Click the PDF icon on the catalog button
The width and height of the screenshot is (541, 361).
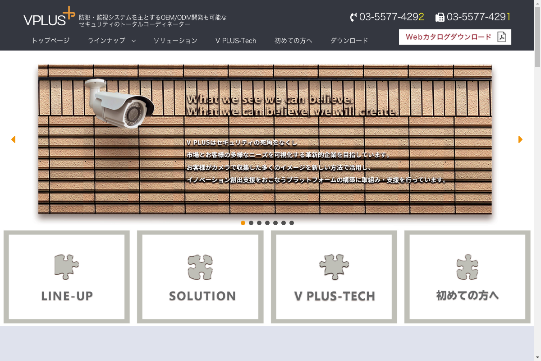501,37
